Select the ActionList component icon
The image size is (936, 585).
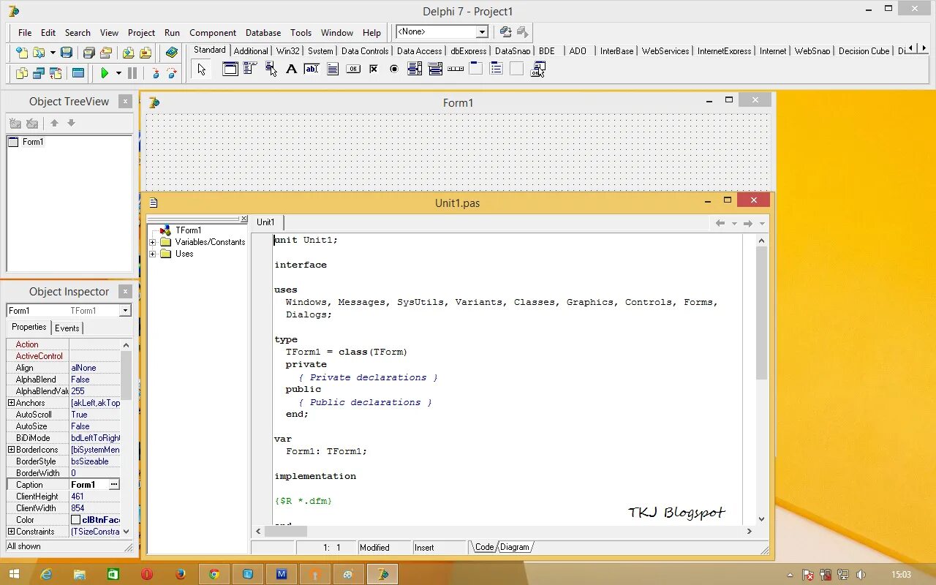[537, 69]
